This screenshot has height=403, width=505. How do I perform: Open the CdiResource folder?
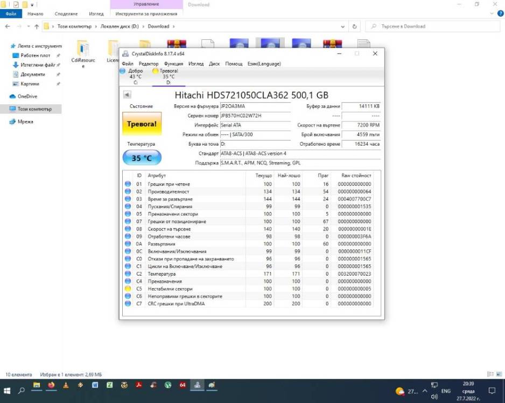[83, 53]
